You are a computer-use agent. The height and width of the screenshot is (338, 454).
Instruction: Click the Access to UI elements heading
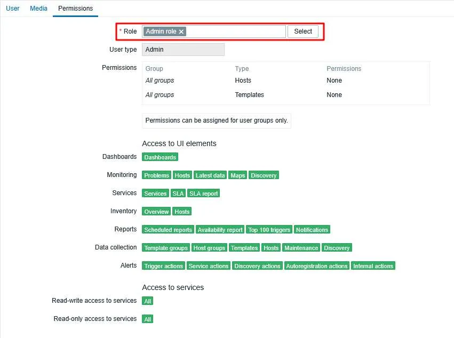click(179, 143)
